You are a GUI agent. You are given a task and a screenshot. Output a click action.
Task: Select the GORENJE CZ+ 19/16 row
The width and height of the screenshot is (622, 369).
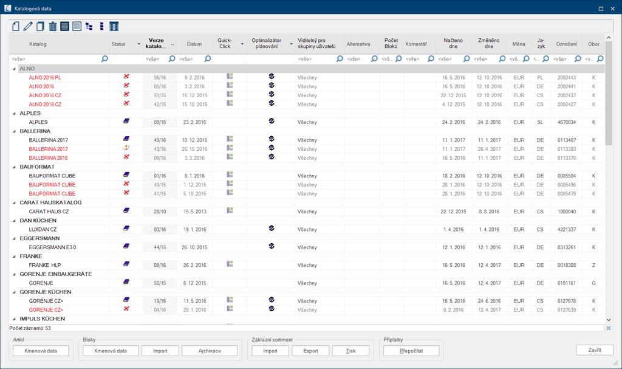307,301
